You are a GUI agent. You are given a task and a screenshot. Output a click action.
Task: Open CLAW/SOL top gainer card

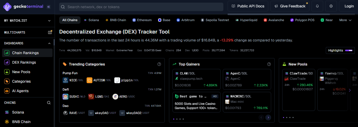(196, 79)
